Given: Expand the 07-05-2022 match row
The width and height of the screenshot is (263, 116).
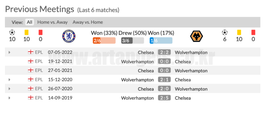Looking at the screenshot, I should [10, 52].
